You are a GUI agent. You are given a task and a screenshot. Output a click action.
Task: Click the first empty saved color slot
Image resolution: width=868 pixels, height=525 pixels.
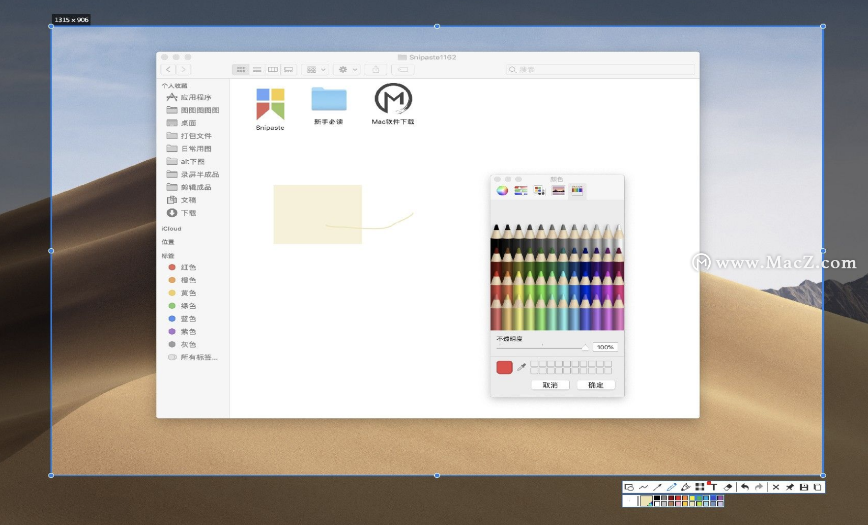pyautogui.click(x=534, y=364)
